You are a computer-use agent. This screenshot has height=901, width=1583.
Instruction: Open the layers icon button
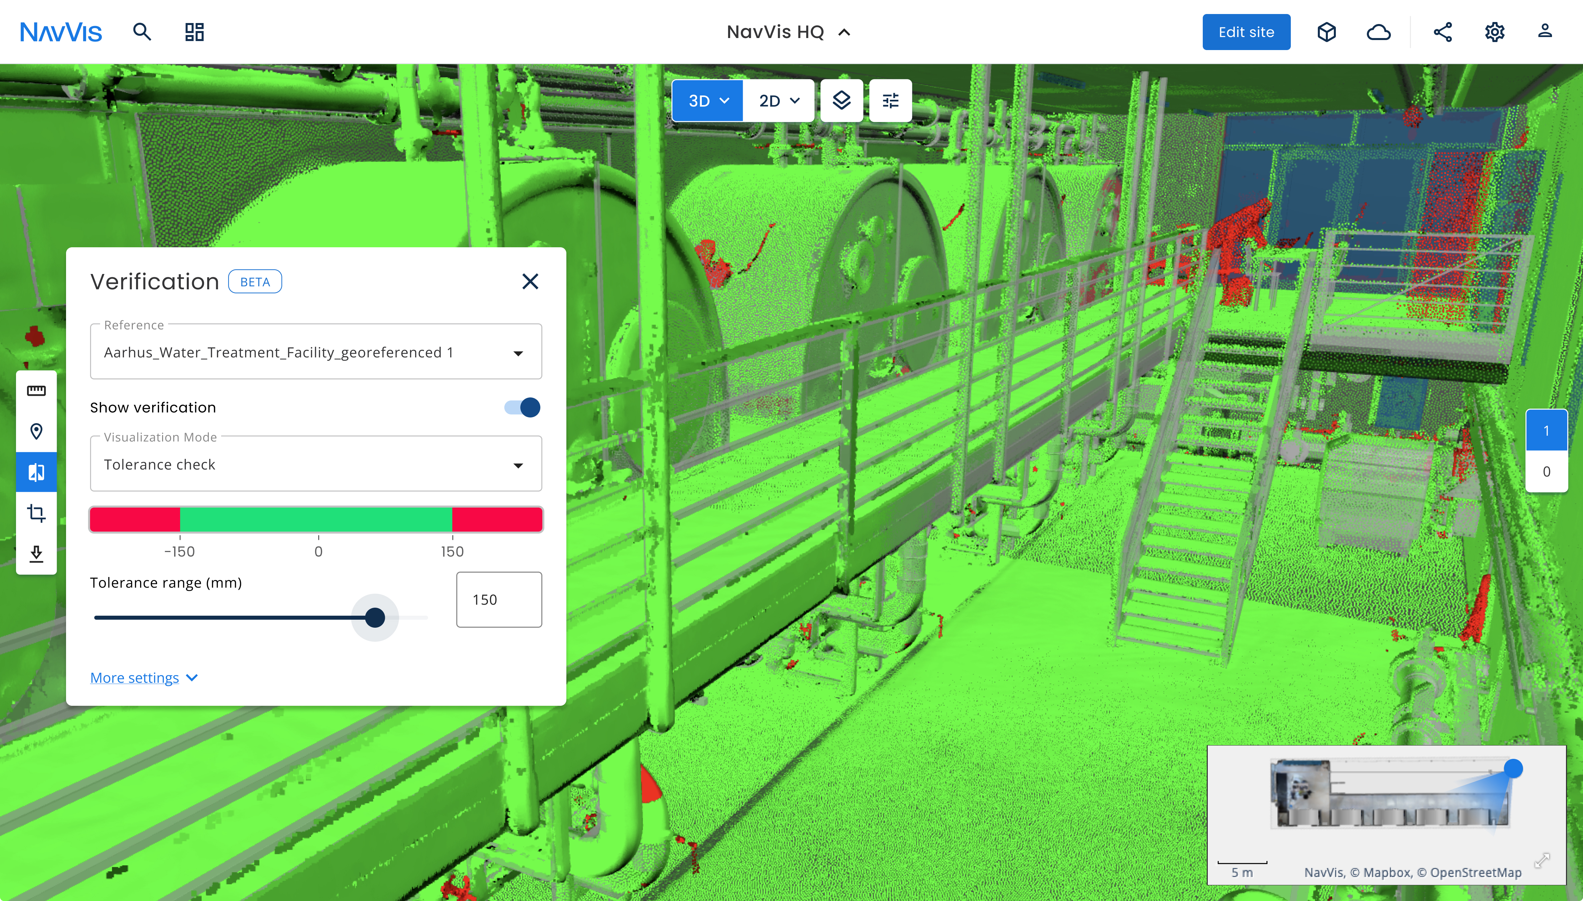[x=842, y=100]
